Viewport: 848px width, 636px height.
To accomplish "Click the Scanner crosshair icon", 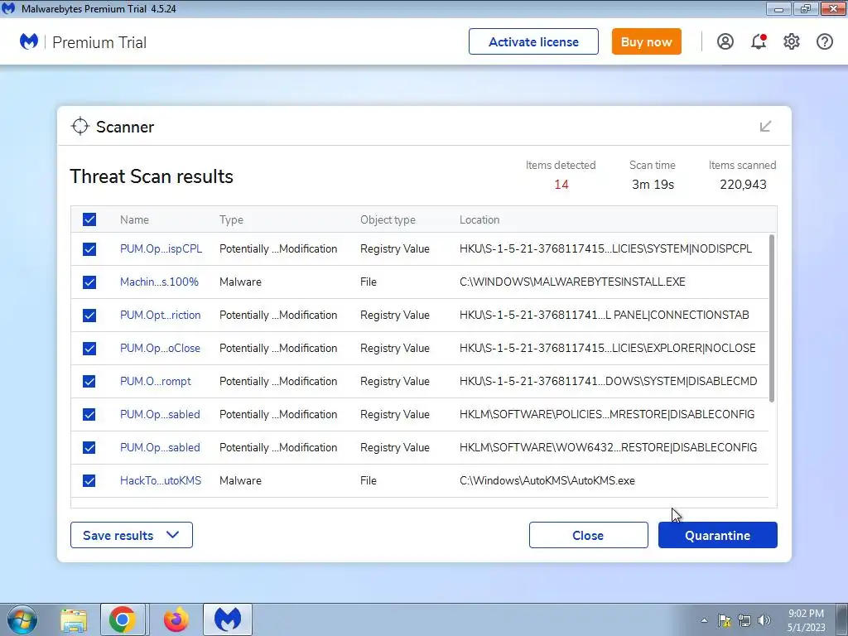I will 80,126.
